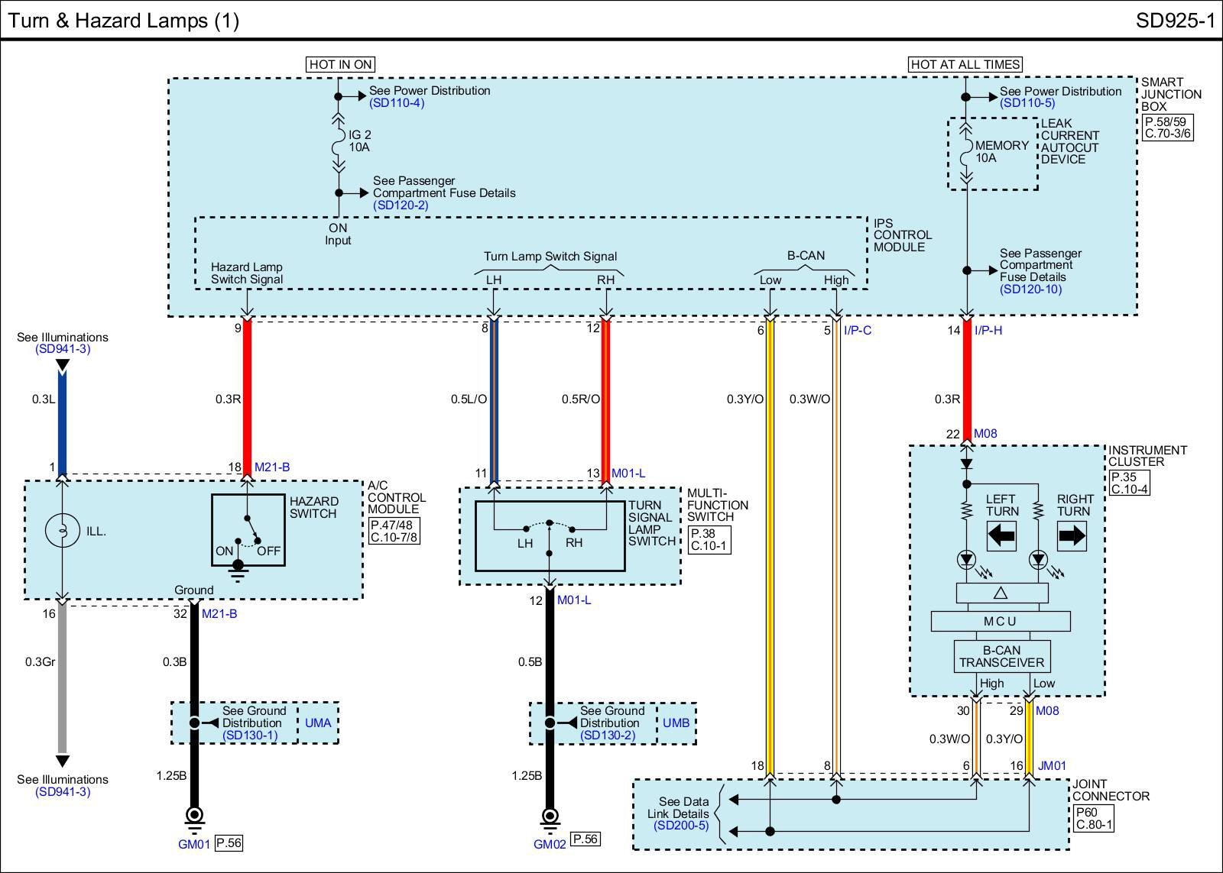This screenshot has width=1223, height=873.
Task: Follow the SD120-2 fuse details link
Action: (400, 205)
